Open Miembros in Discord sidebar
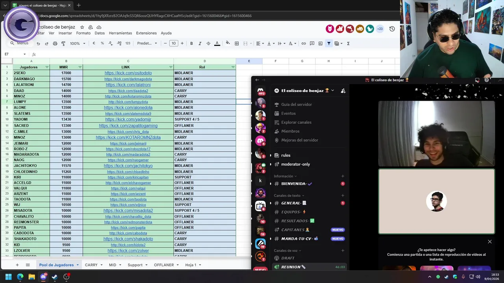Viewport: 504px width, 283px height. (290, 131)
